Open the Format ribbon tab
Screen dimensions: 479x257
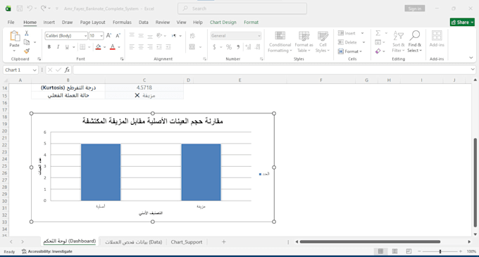[x=251, y=23]
